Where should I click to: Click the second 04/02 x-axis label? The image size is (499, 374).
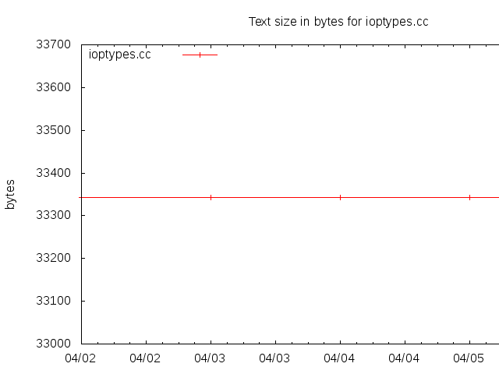coord(146,358)
